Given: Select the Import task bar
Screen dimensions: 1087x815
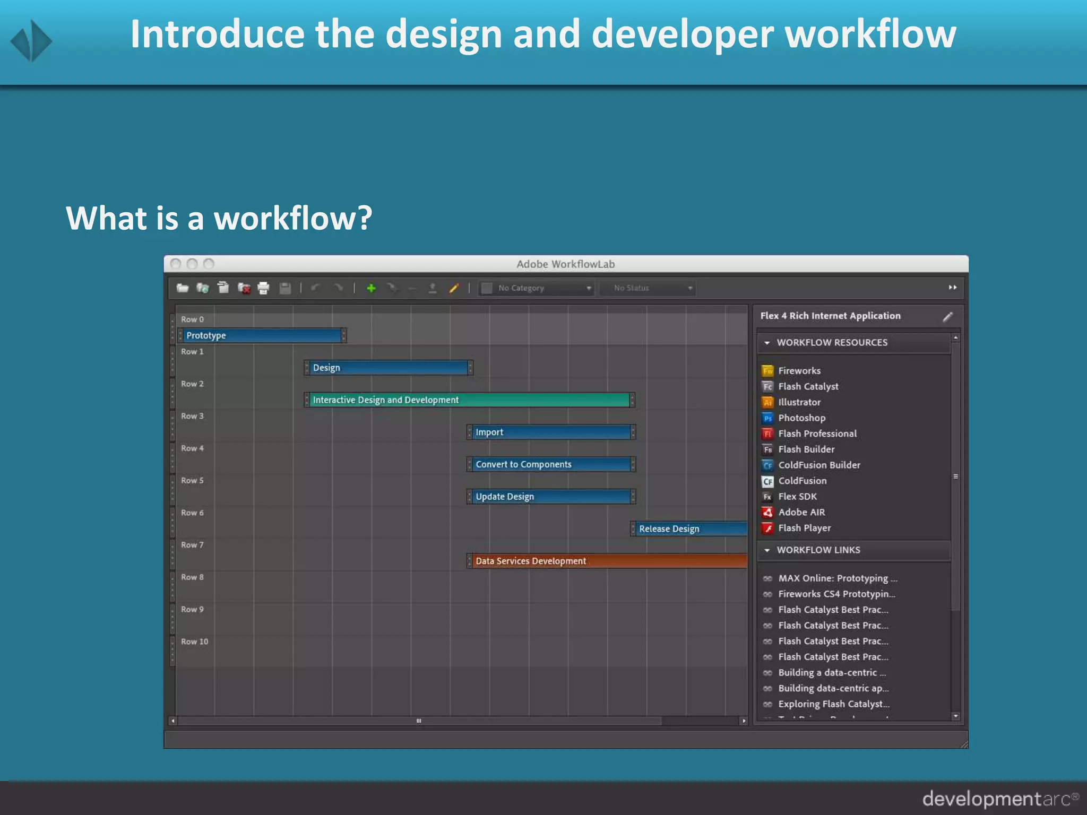Looking at the screenshot, I should pos(551,432).
